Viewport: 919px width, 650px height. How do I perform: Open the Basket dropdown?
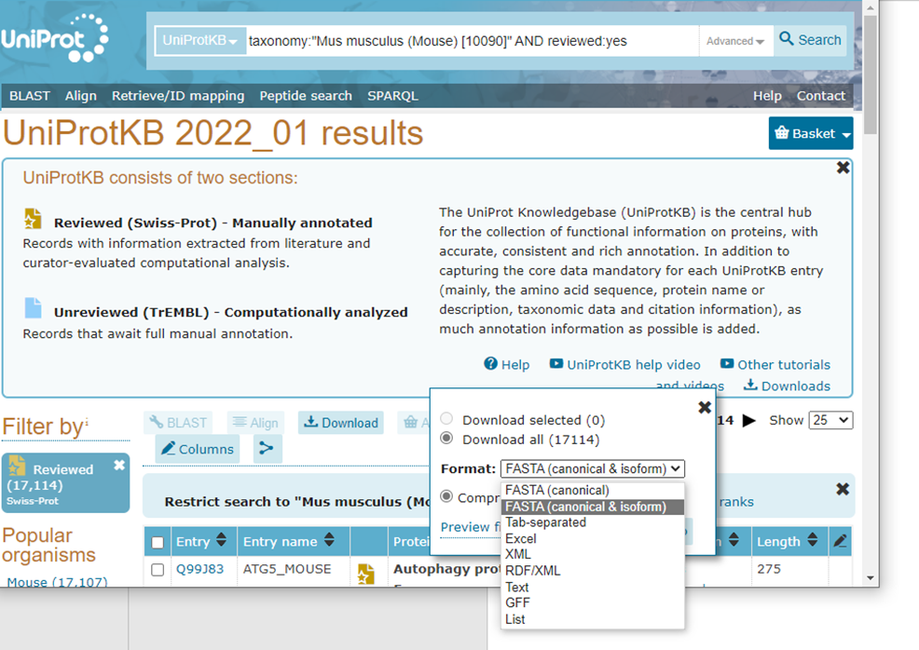click(x=811, y=133)
